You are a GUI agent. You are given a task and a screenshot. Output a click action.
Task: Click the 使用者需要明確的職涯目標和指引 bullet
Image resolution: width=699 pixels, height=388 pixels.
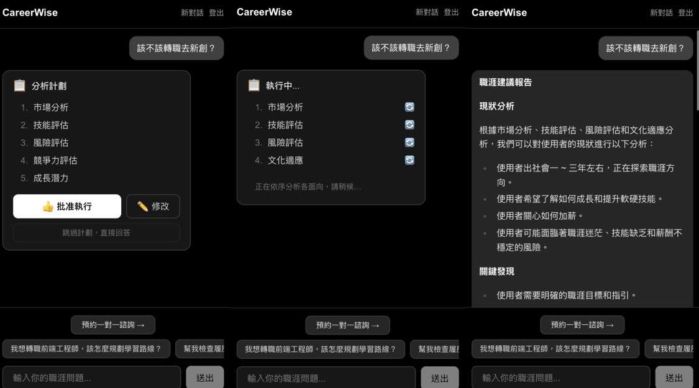(x=567, y=296)
